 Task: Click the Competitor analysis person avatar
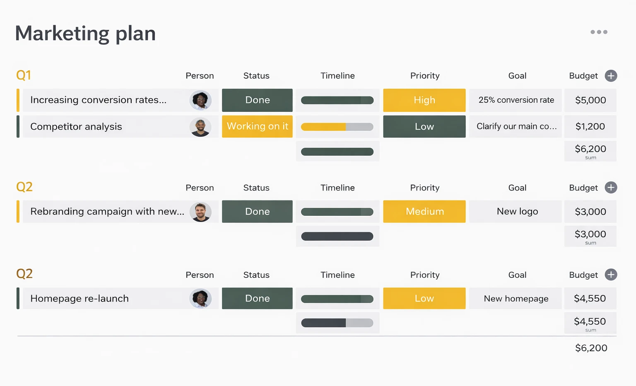pyautogui.click(x=200, y=127)
